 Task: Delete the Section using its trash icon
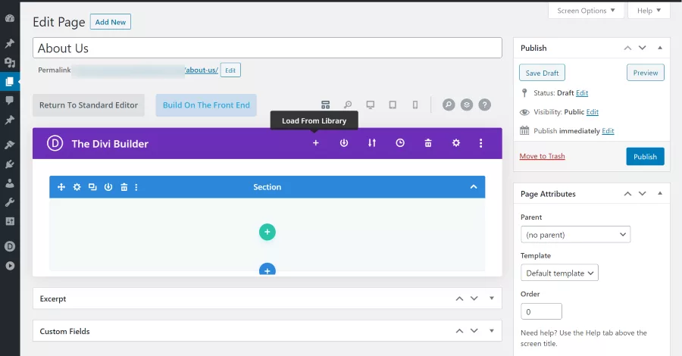point(124,187)
